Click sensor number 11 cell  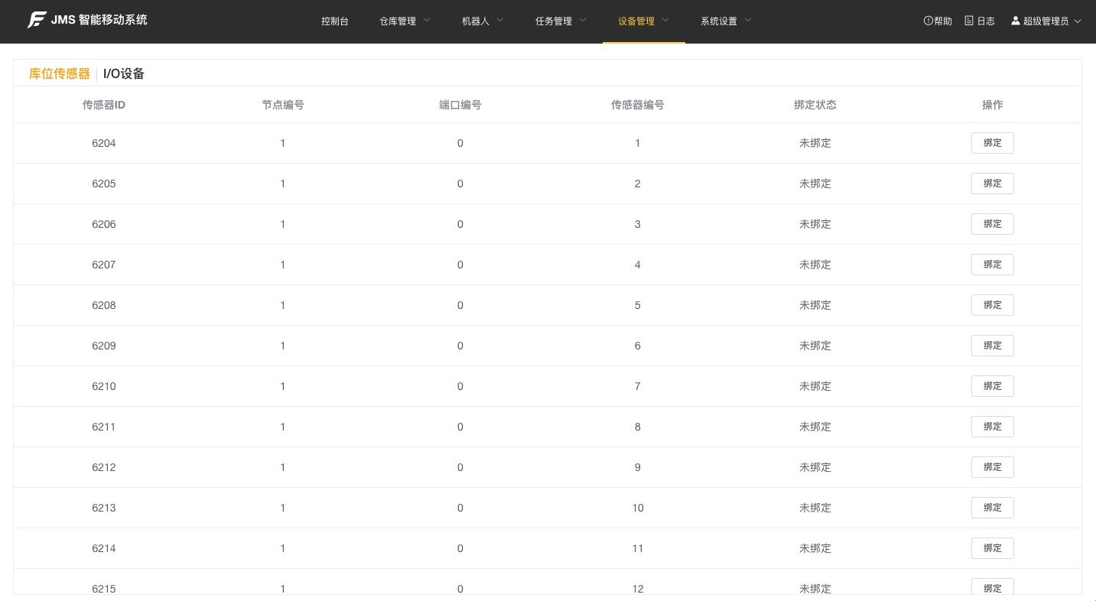point(638,548)
